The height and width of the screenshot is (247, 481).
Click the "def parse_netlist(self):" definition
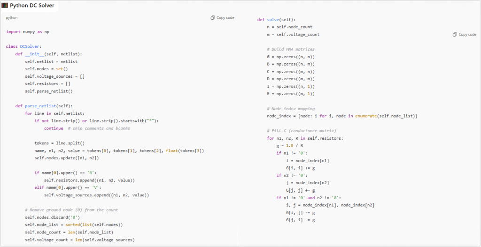click(44, 106)
